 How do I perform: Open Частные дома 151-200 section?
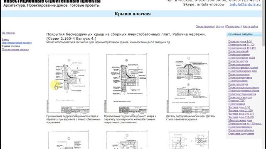point(241,117)
